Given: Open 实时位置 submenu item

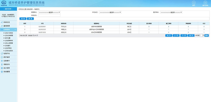Looking at the screenshot, I should click(x=8, y=38).
